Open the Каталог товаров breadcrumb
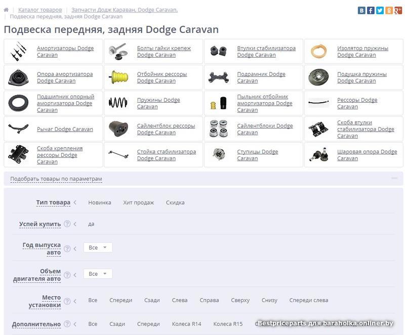The image size is (405, 335). pyautogui.click(x=40, y=10)
